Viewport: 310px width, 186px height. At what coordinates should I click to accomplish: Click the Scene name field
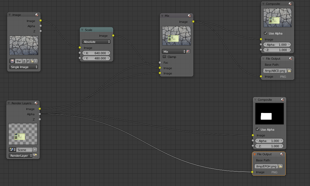24,150
